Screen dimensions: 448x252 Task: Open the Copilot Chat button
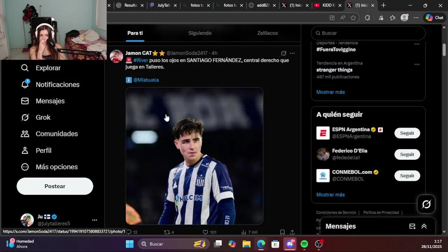pyautogui.click(x=434, y=18)
